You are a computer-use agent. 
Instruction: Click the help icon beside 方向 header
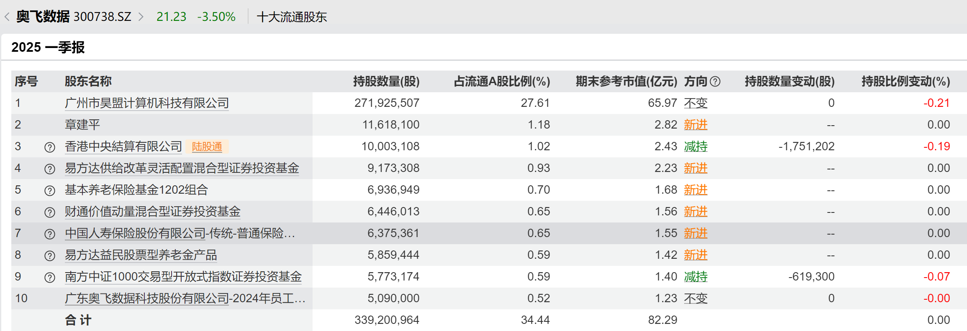[715, 81]
